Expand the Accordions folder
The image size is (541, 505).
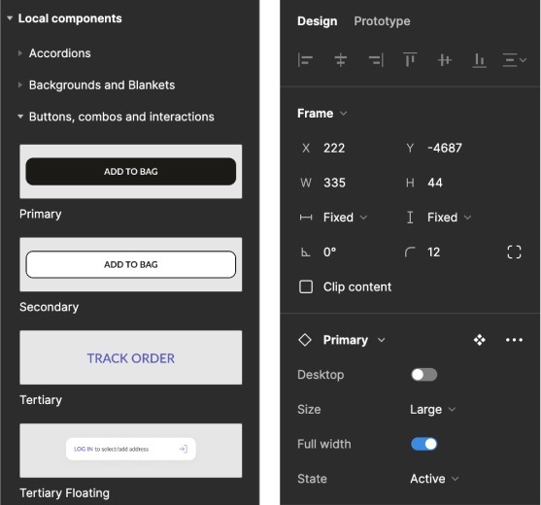point(20,53)
